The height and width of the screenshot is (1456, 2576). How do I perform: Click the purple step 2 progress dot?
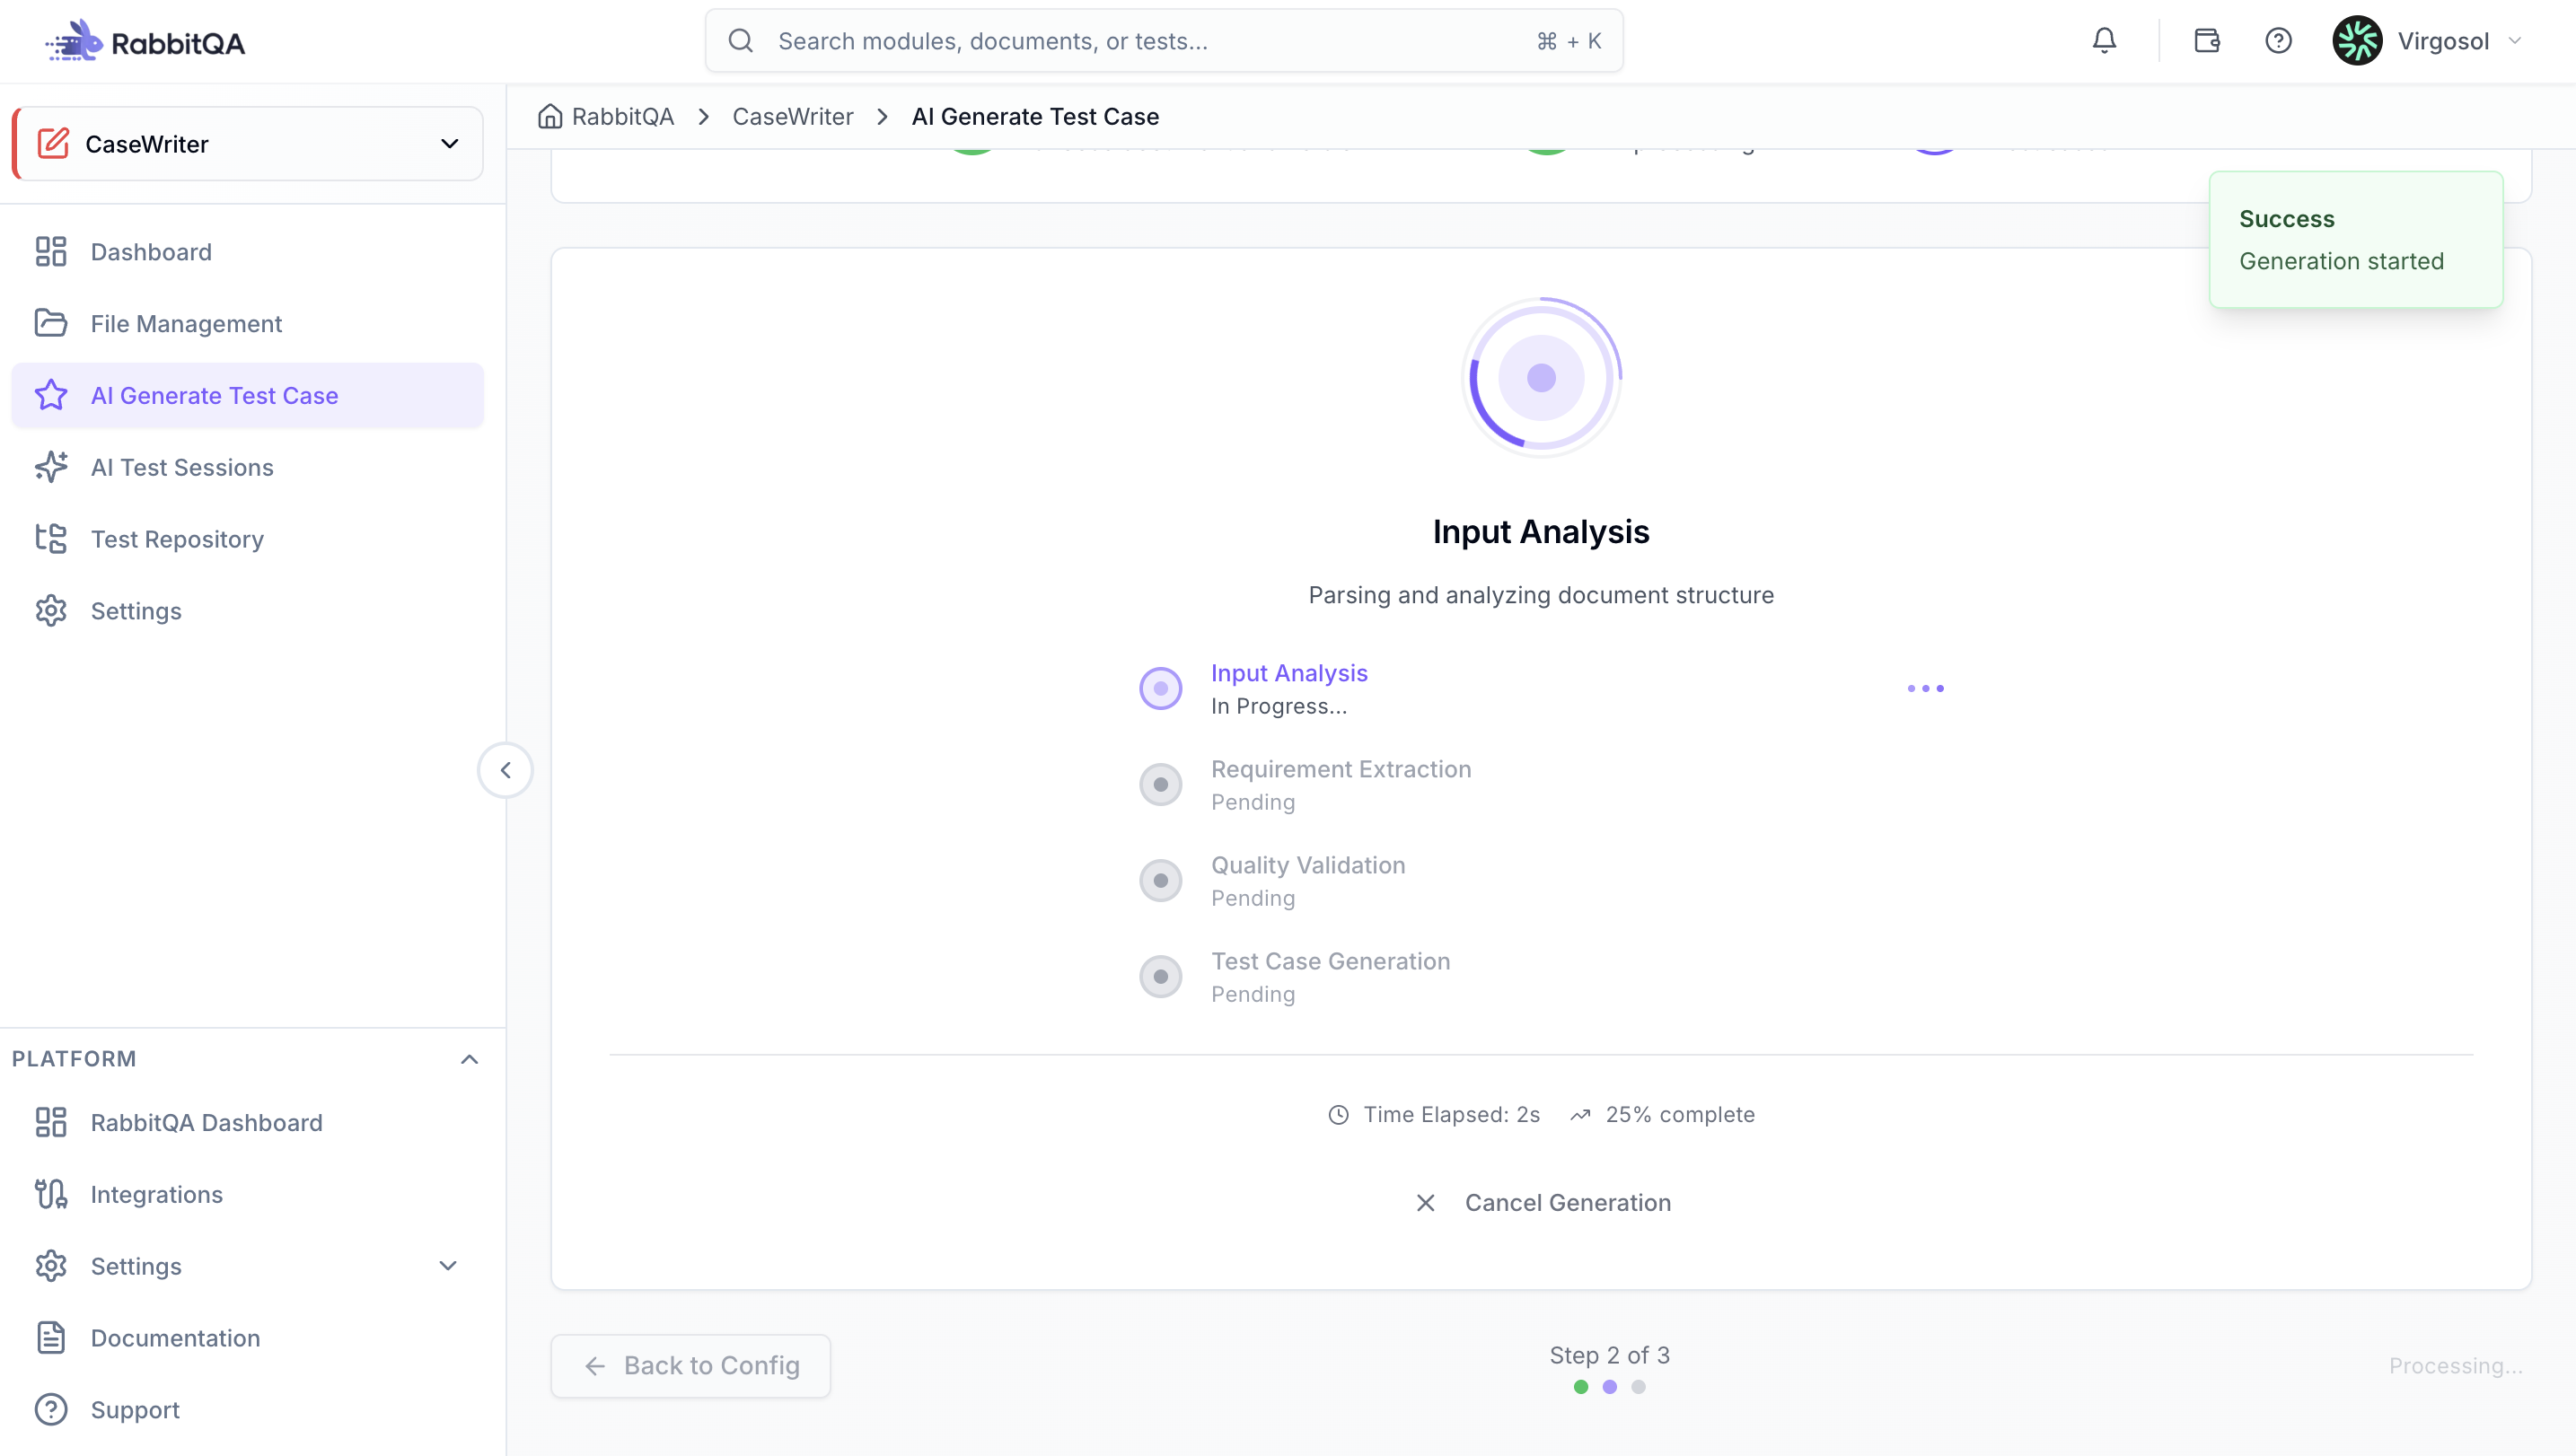point(1609,1387)
